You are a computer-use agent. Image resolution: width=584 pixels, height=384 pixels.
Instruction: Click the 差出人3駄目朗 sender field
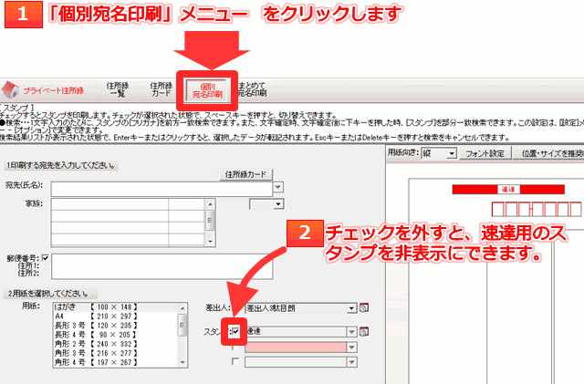(296, 308)
